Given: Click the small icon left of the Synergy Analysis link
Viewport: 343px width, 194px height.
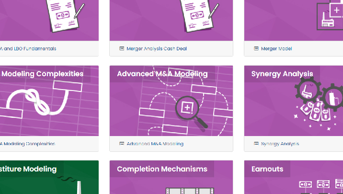Looking at the screenshot, I should 256,144.
